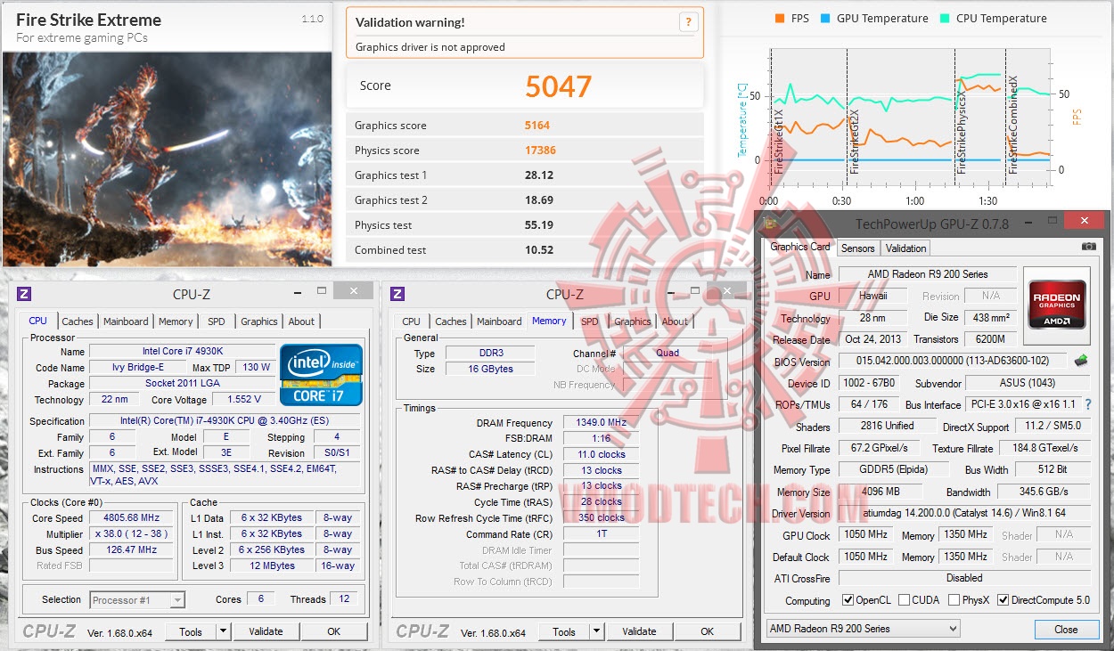
Task: Click the GPU-Z Close button
Action: click(x=1066, y=629)
